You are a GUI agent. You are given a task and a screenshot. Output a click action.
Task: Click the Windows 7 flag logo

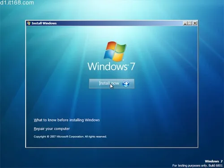115,52
